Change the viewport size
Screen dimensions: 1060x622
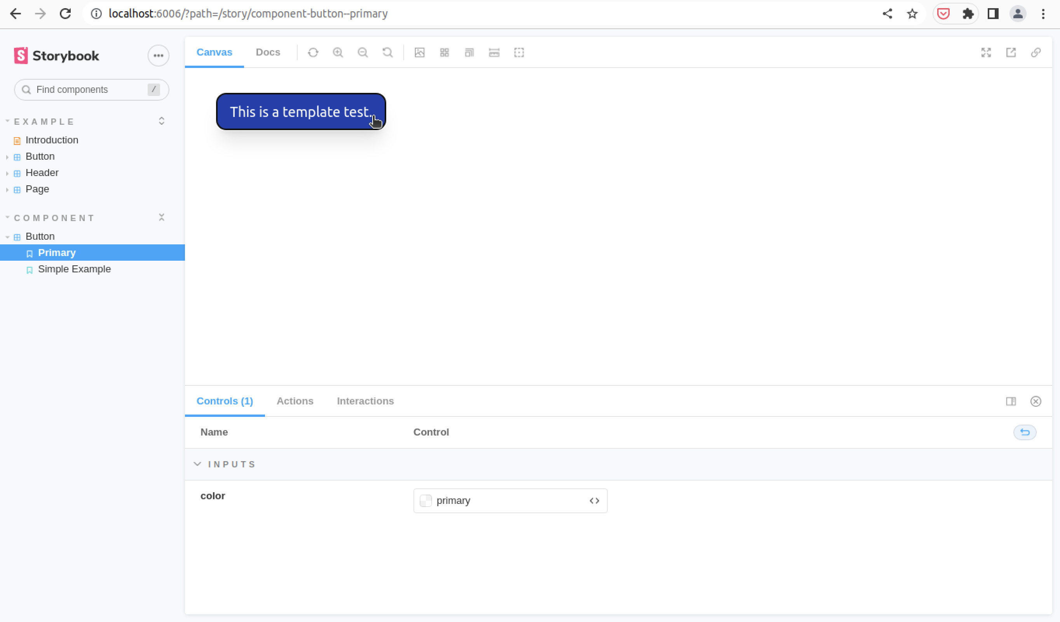pos(469,52)
